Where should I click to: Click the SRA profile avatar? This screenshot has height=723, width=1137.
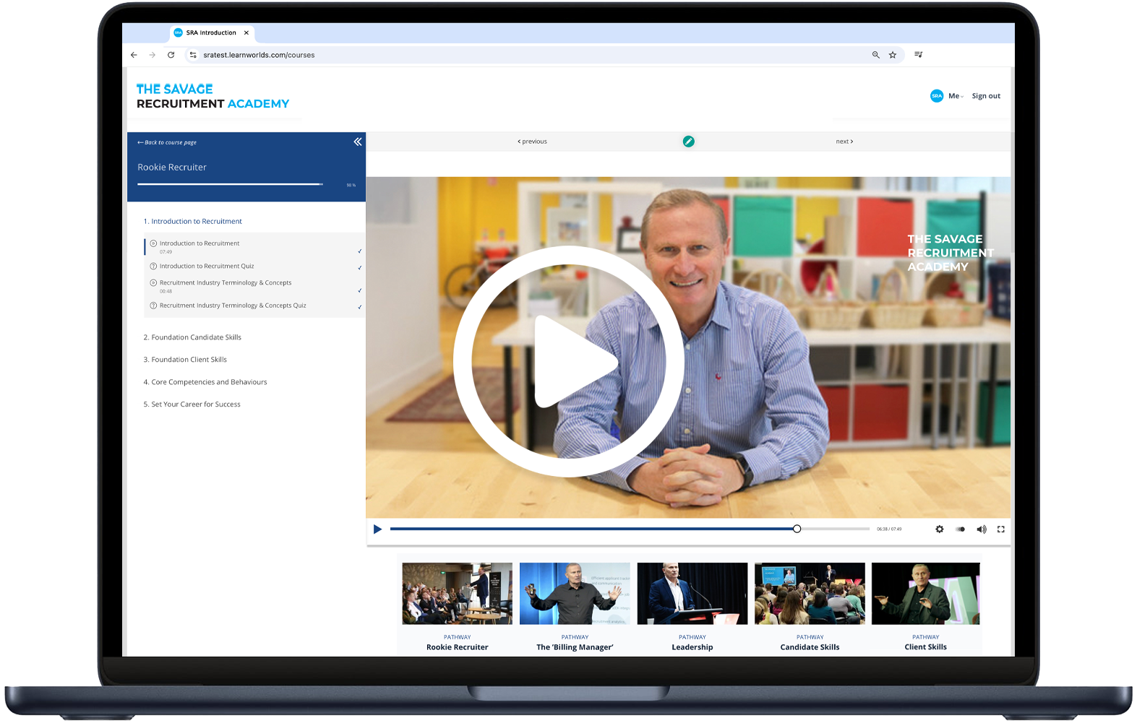[937, 96]
